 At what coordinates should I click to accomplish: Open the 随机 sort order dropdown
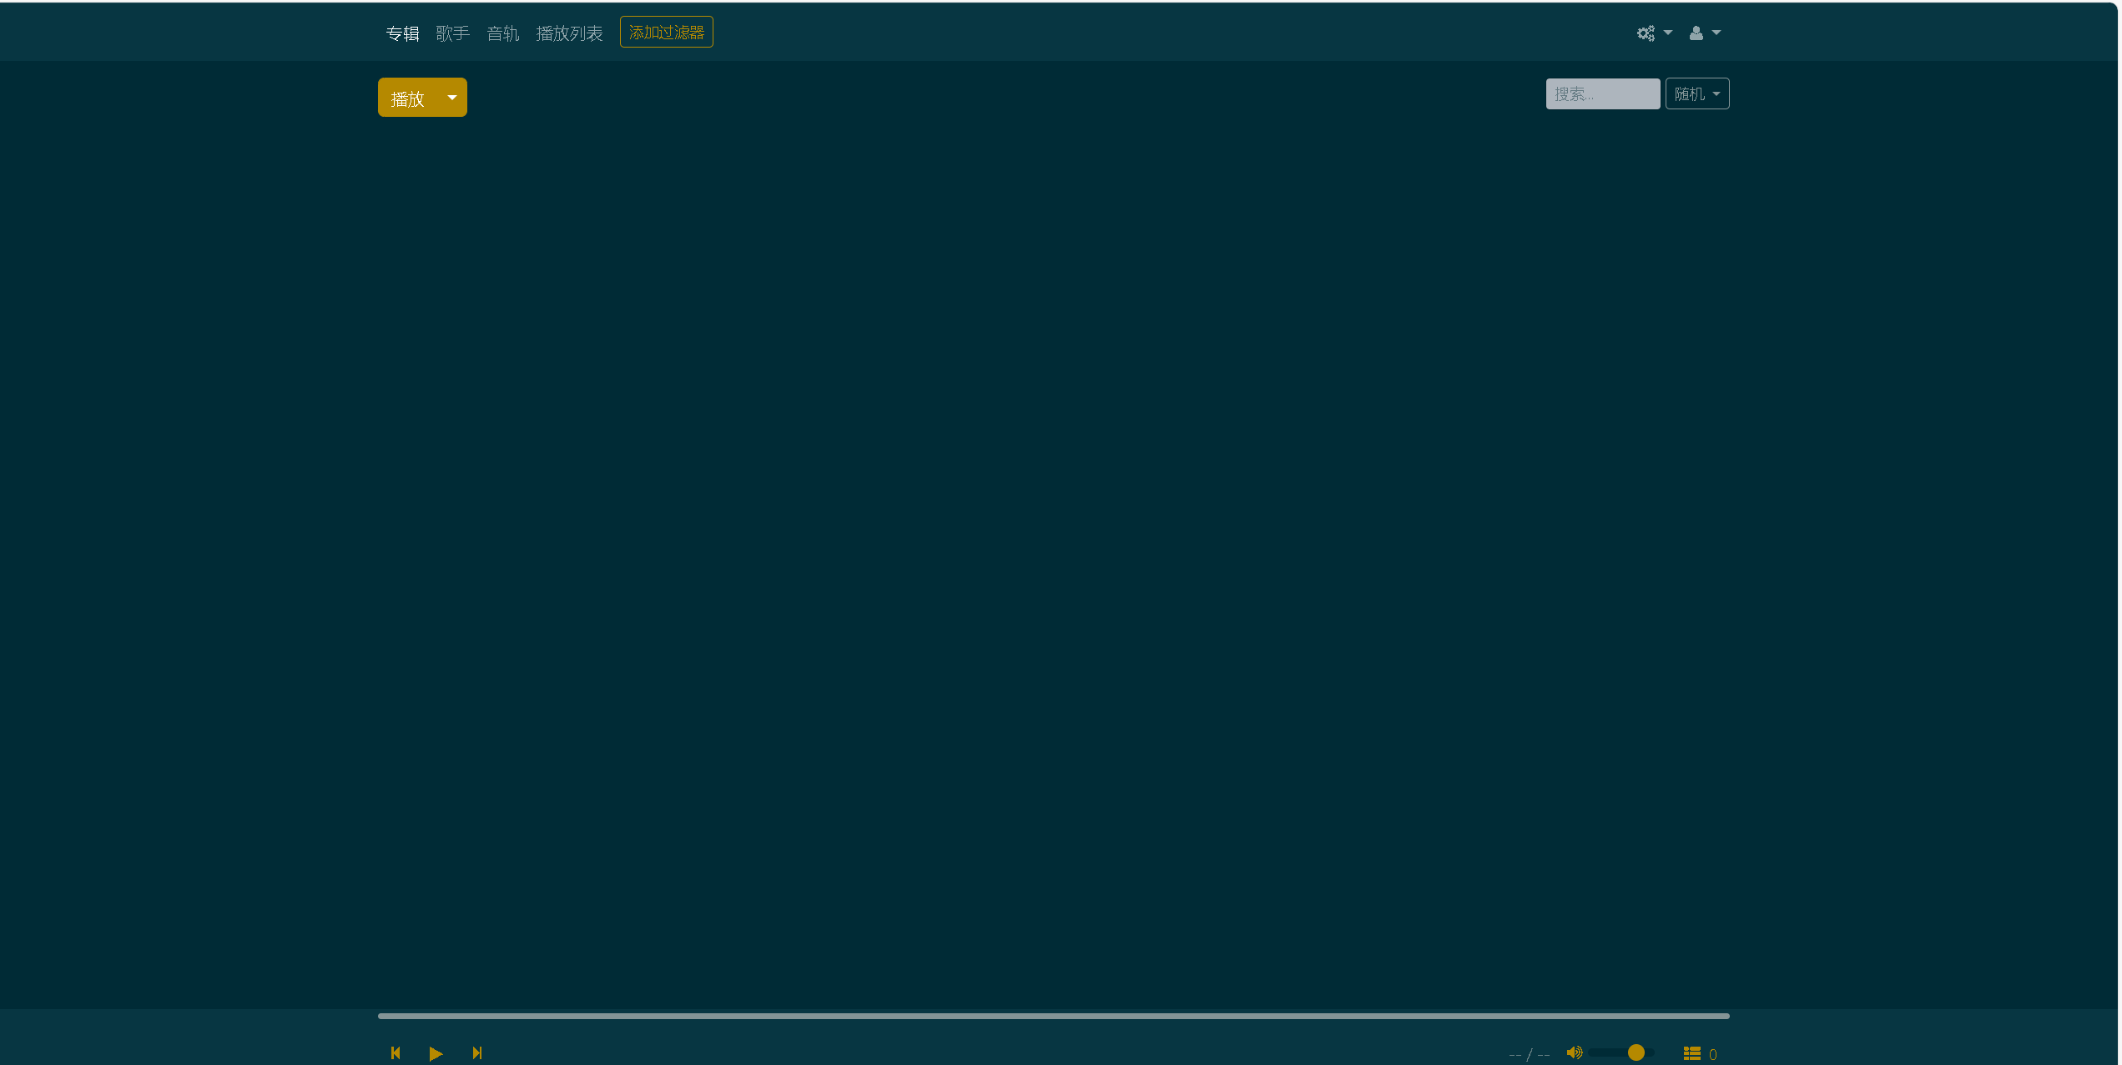click(1696, 93)
